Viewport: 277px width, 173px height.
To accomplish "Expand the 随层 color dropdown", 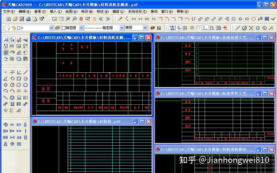I will point(144,27).
